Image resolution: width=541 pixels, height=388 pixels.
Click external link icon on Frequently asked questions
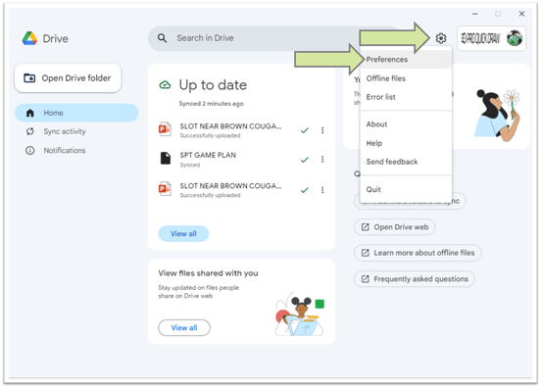pos(365,278)
